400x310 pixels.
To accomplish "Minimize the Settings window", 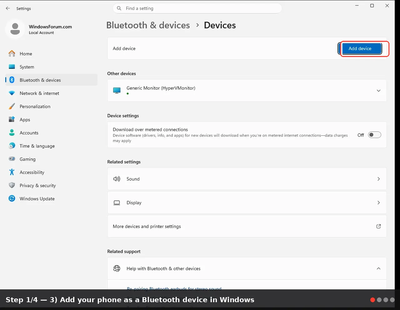I will click(x=357, y=6).
